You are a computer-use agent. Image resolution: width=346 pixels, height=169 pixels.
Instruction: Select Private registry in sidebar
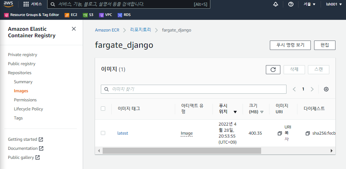[22, 55]
